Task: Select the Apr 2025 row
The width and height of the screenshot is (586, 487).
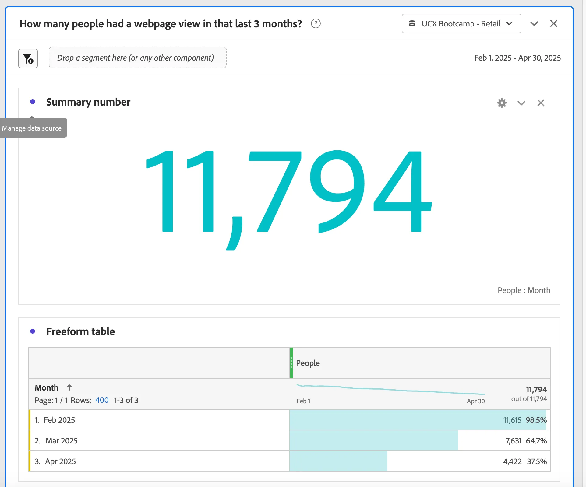Action: [x=159, y=461]
